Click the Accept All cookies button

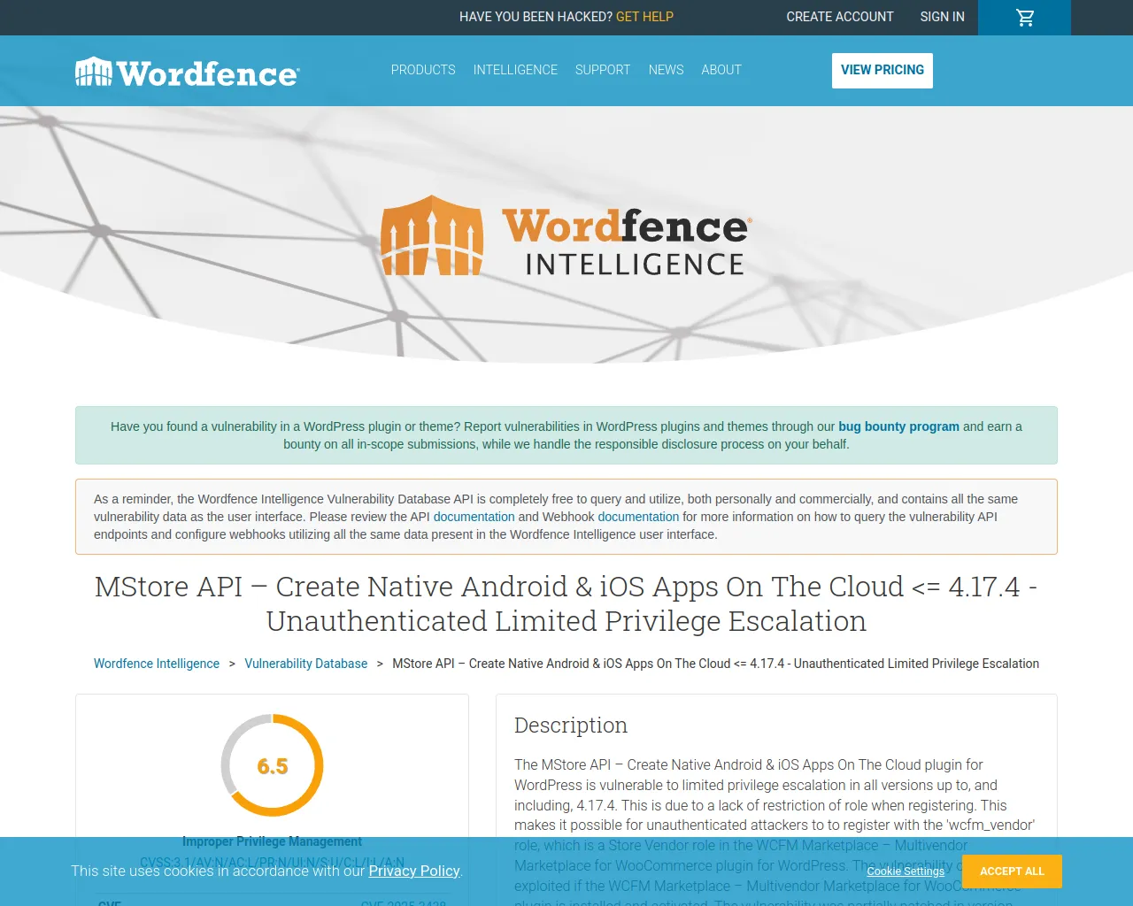(x=1012, y=871)
